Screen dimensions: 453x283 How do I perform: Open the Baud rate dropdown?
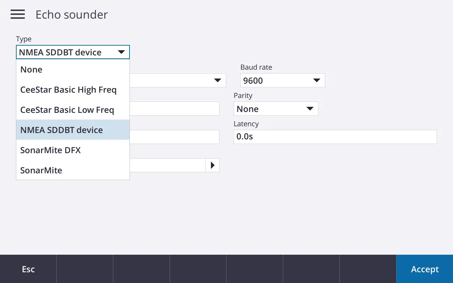(x=282, y=80)
